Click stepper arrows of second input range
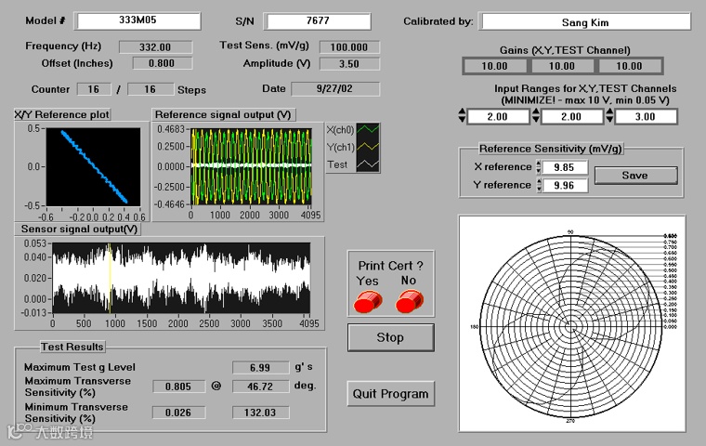 pyautogui.click(x=536, y=117)
